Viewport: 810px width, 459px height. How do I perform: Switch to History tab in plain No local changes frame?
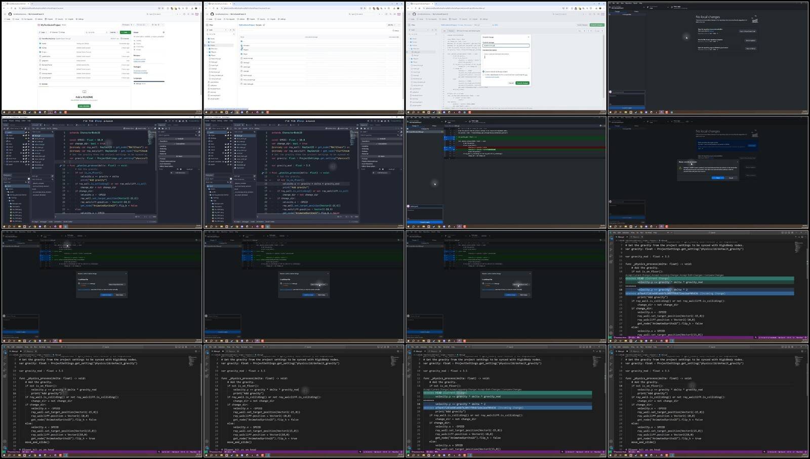coord(636,12)
